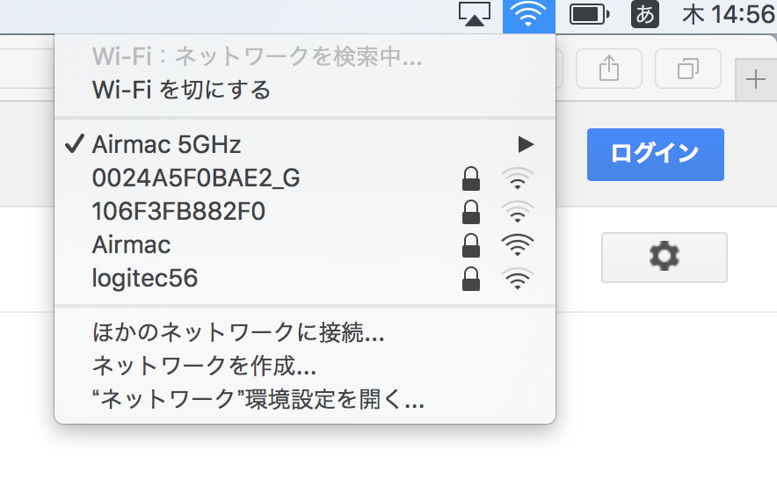Click signal strength icon for 0024A5F0BAE2_G

[x=518, y=178]
